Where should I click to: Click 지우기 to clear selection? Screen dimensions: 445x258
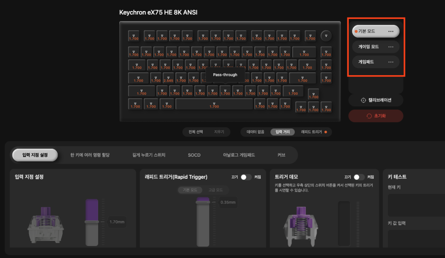[x=219, y=132]
